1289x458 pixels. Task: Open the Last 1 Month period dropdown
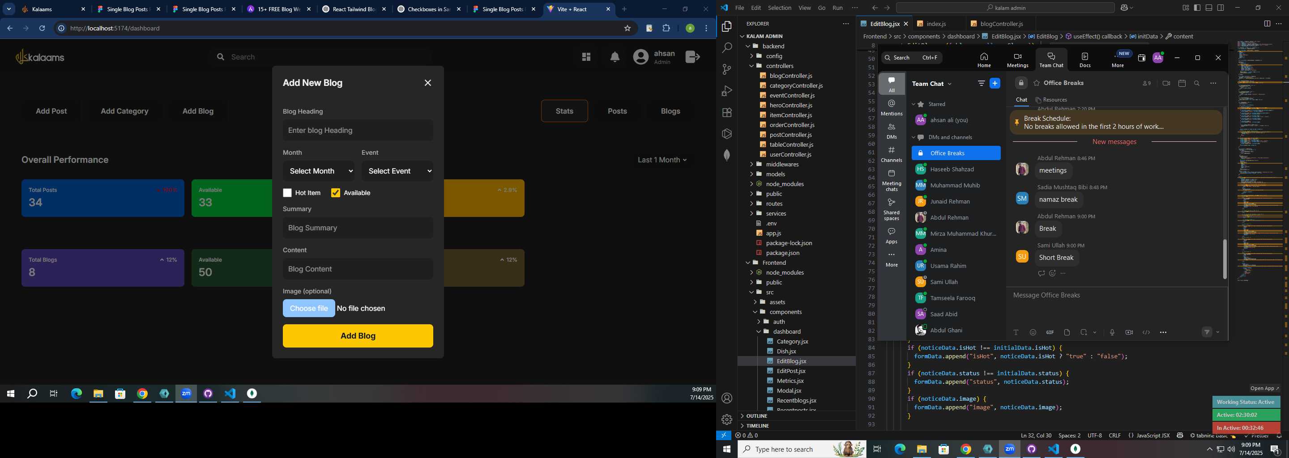coord(662,160)
